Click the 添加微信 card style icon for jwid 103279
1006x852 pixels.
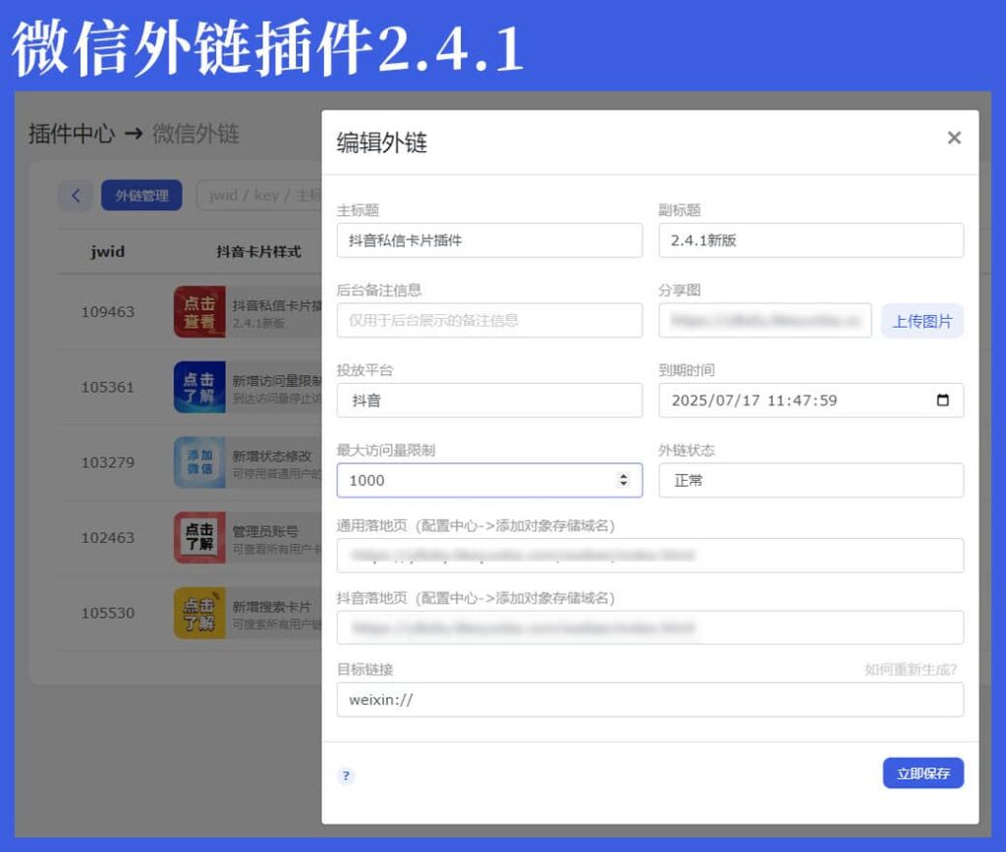pyautogui.click(x=199, y=462)
